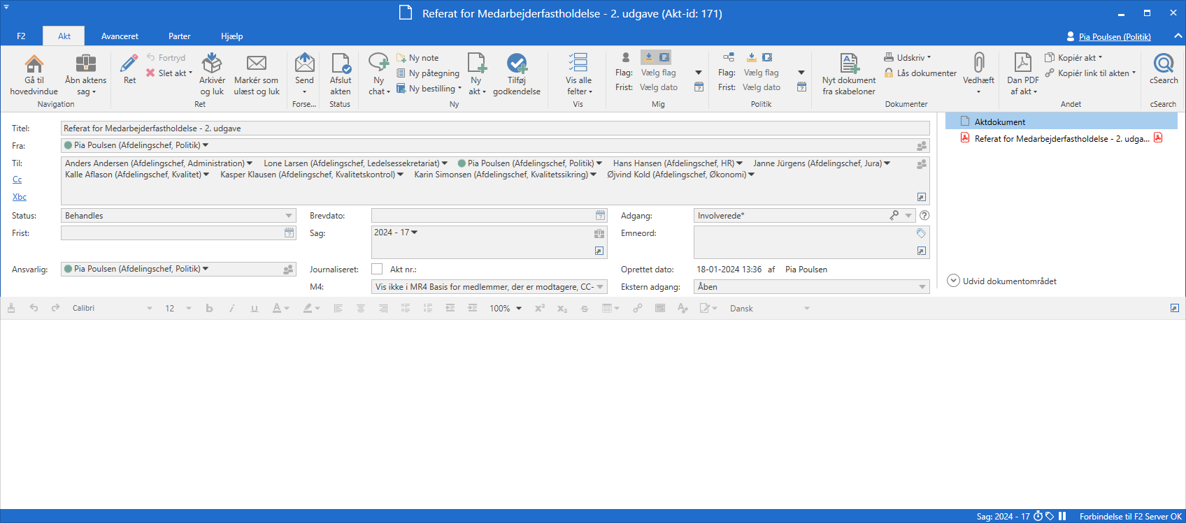Toggle italic formatting in editor toolbar
The width and height of the screenshot is (1186, 523).
[x=231, y=308]
